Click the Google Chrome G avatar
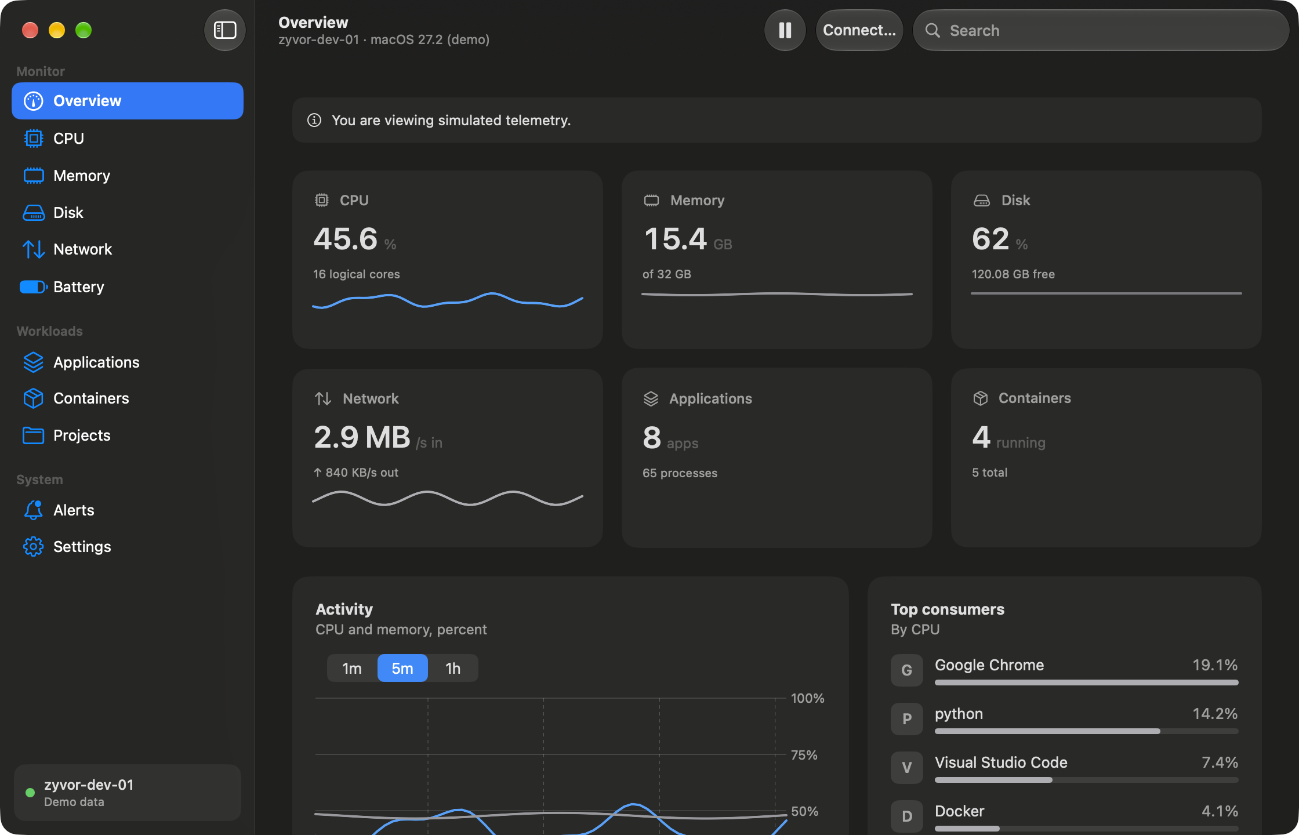The image size is (1299, 835). click(x=907, y=670)
